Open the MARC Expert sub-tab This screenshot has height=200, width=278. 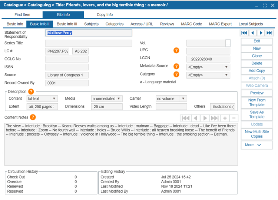point(220,24)
